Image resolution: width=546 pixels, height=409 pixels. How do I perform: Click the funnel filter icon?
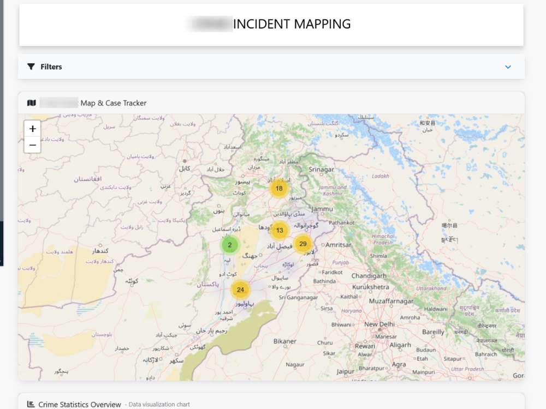[x=31, y=67]
